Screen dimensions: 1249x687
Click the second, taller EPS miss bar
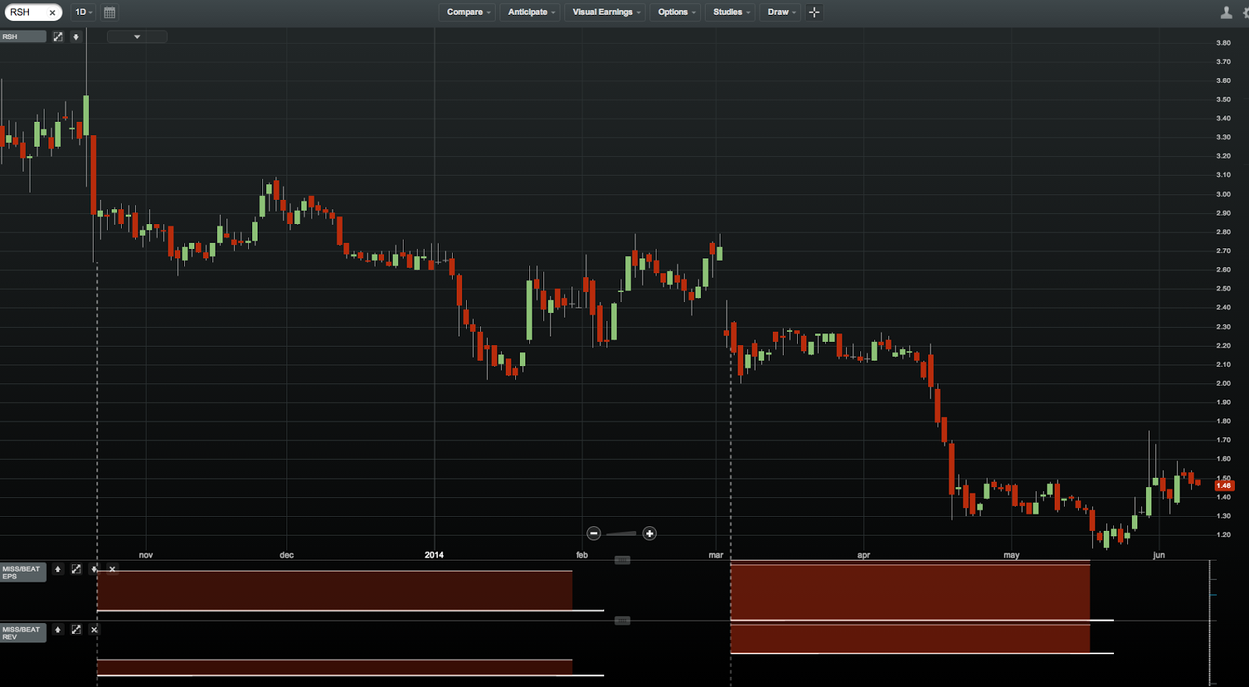point(910,591)
